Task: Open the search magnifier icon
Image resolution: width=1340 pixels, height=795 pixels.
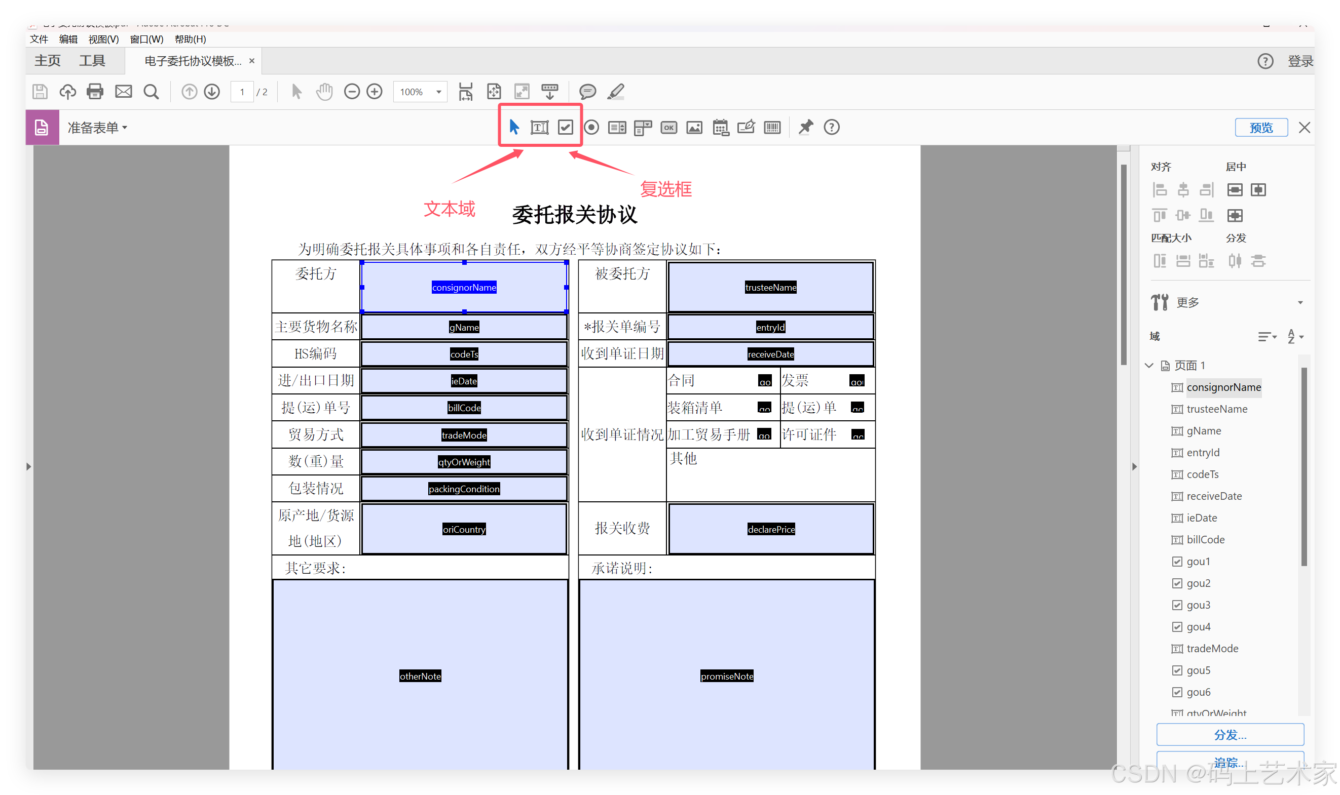Action: 151,92
